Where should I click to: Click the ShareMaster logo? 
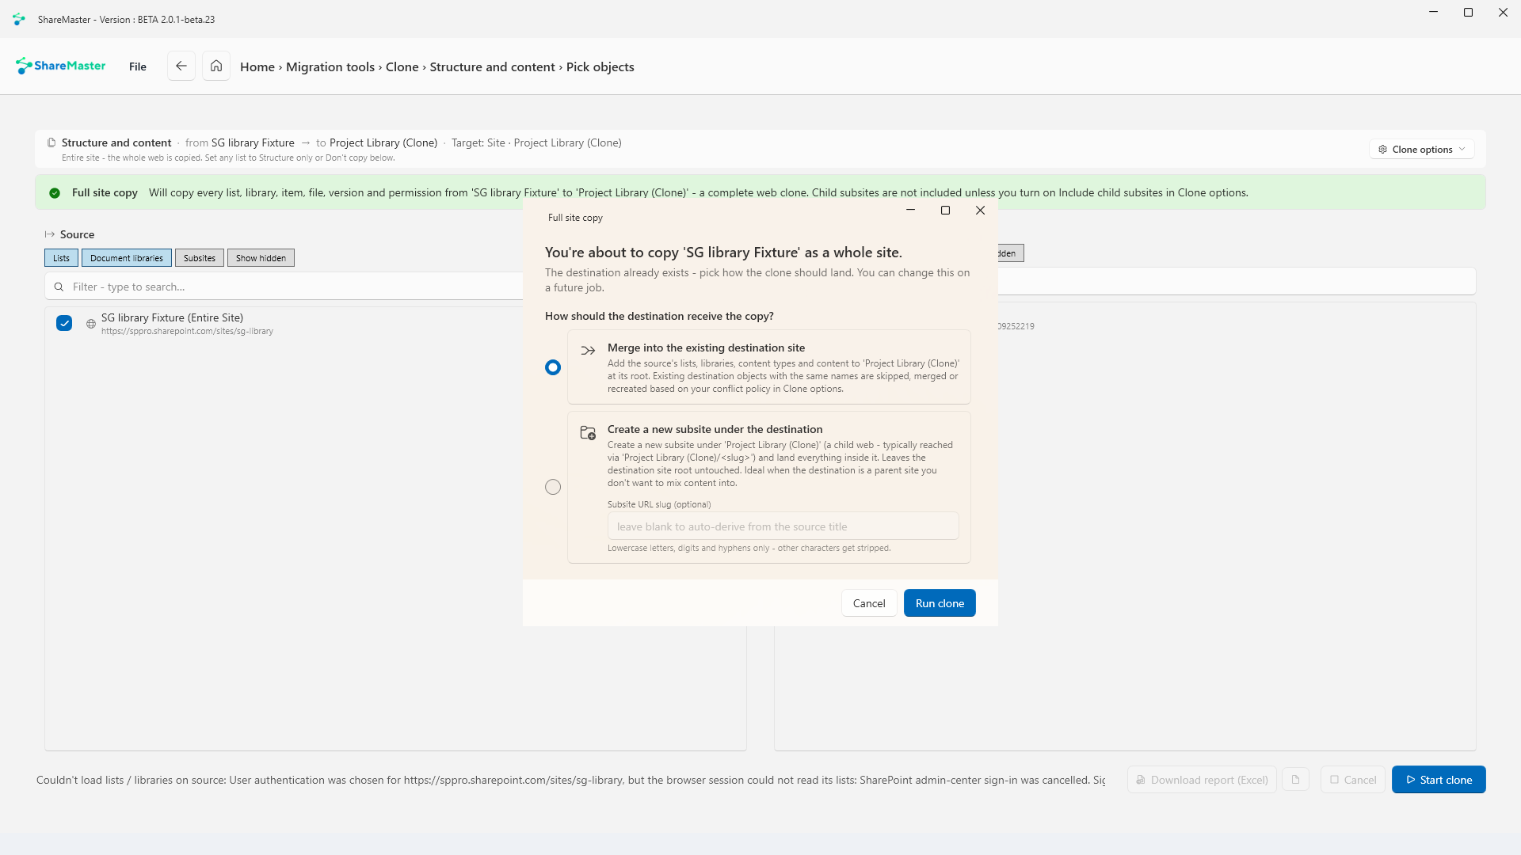click(x=61, y=66)
